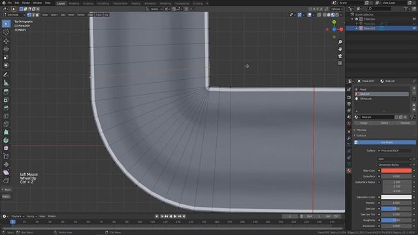Screen dimensions: 418x235
Task: Select the Bevel tool
Action: tap(6, 108)
